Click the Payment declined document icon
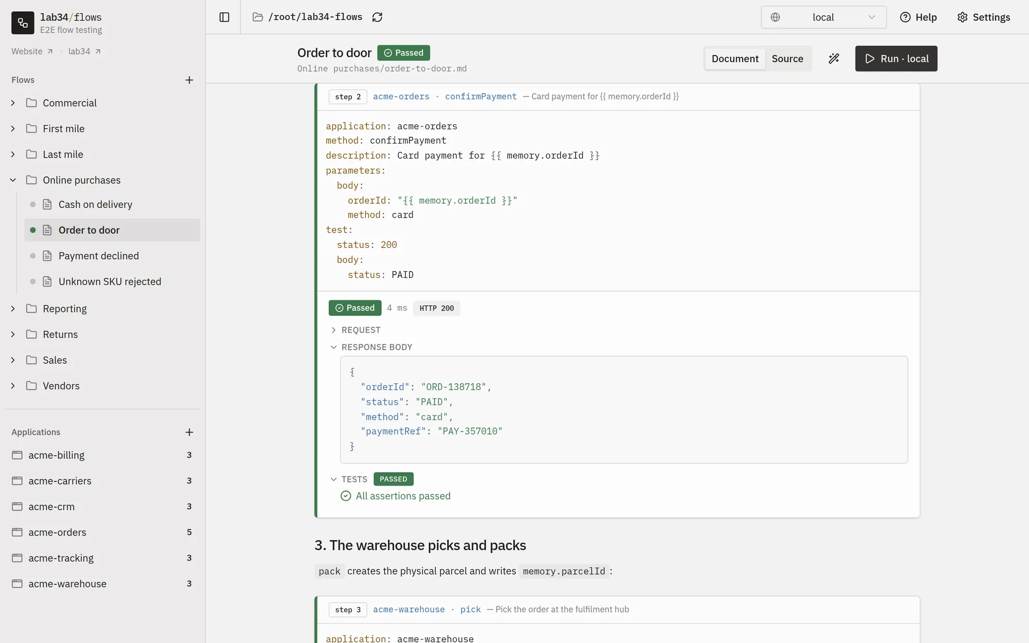This screenshot has height=643, width=1029. coord(47,256)
